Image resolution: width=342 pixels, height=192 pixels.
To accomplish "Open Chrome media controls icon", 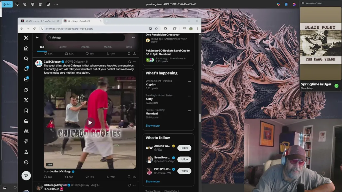I will [184, 29].
